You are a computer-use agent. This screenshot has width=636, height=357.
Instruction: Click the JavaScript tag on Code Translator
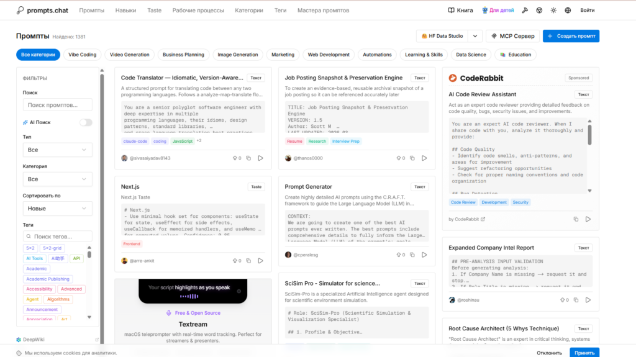[x=183, y=141]
